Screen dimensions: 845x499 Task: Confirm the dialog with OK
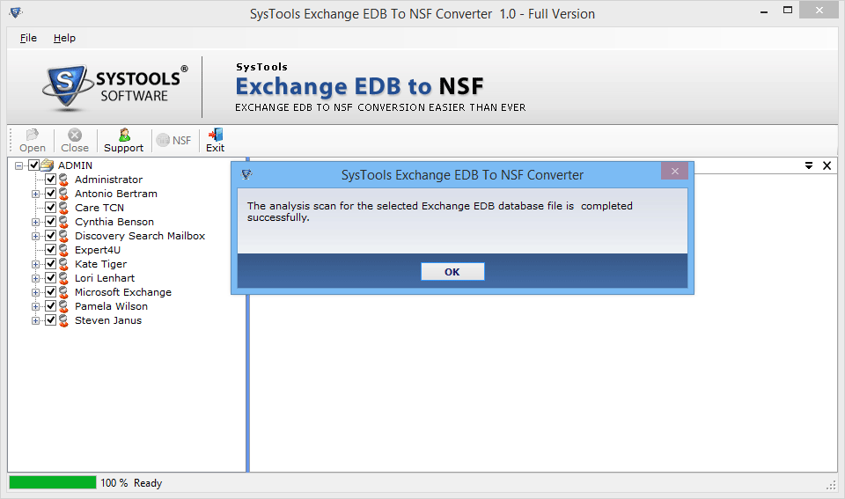pyautogui.click(x=452, y=272)
